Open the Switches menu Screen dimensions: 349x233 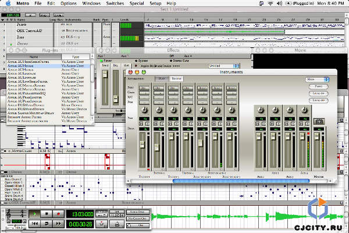(115, 3)
